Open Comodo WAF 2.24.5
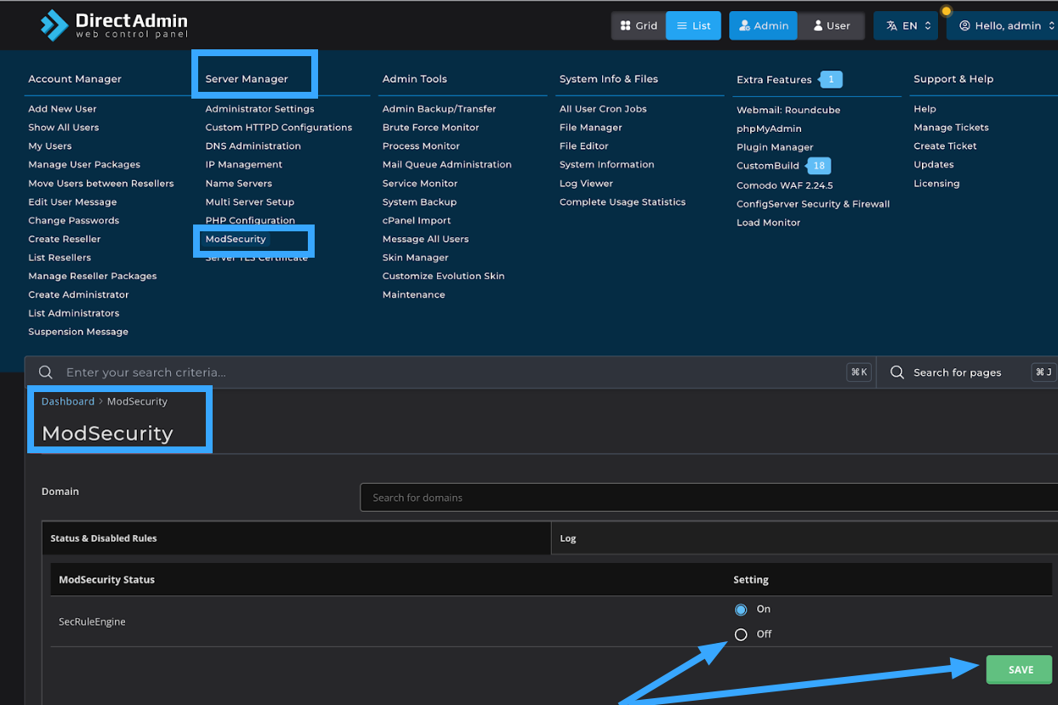Image resolution: width=1058 pixels, height=705 pixels. click(784, 185)
